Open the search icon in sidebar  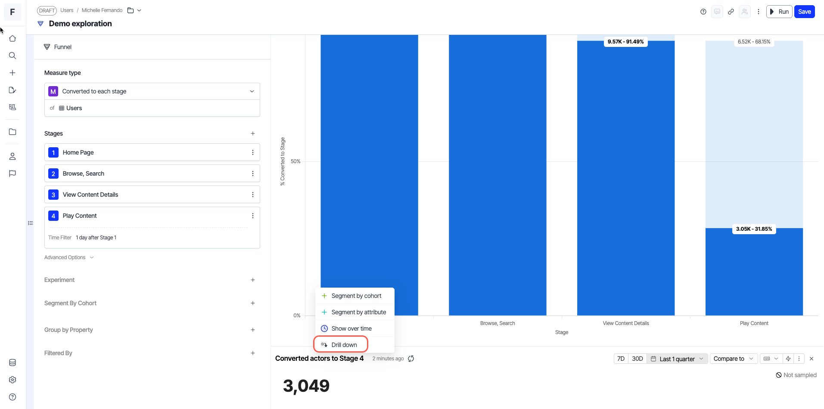[12, 56]
